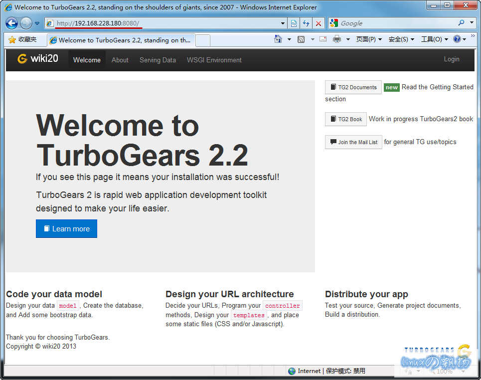Image resolution: width=481 pixels, height=380 pixels.
Task: Click the blue Learn more button
Action: coord(66,229)
